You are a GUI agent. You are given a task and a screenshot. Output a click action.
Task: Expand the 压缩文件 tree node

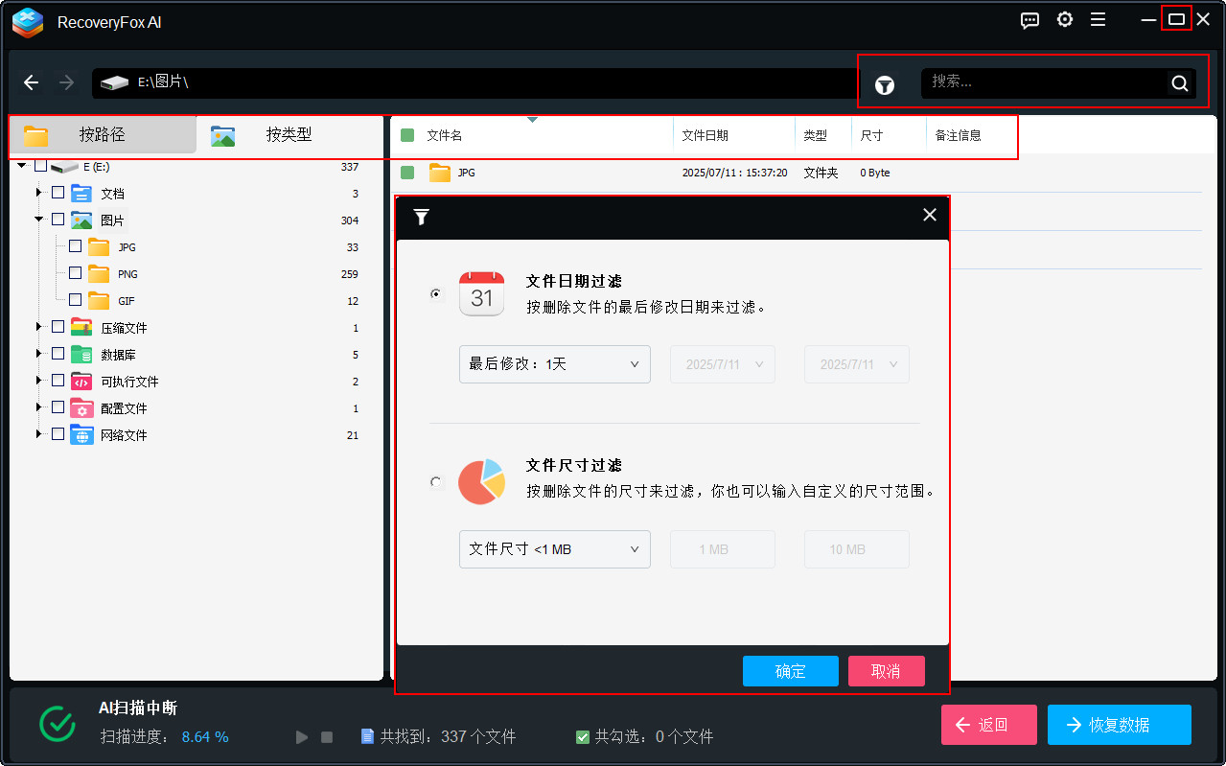pyautogui.click(x=39, y=327)
